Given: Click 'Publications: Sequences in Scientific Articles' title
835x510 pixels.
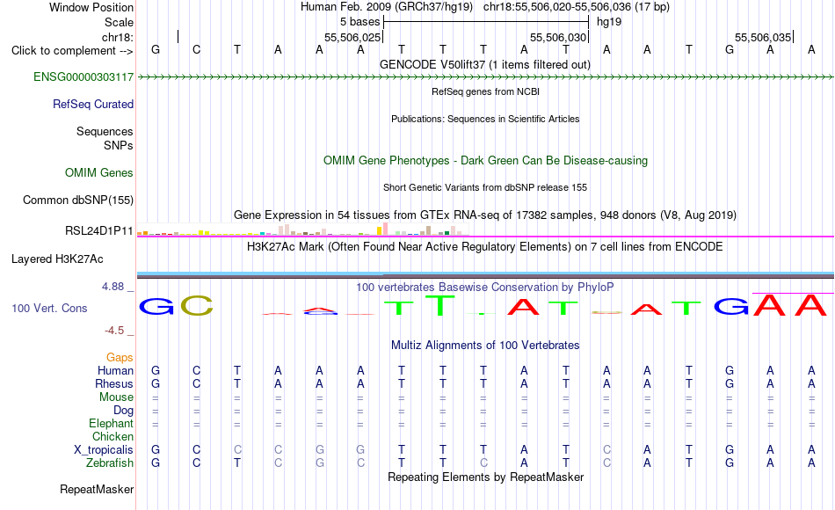Looking at the screenshot, I should pos(485,119).
